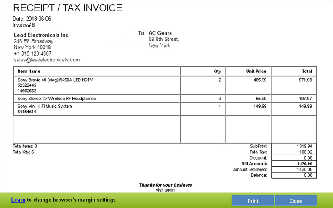Click the Unit Price column header
333x208 pixels.
click(256, 72)
